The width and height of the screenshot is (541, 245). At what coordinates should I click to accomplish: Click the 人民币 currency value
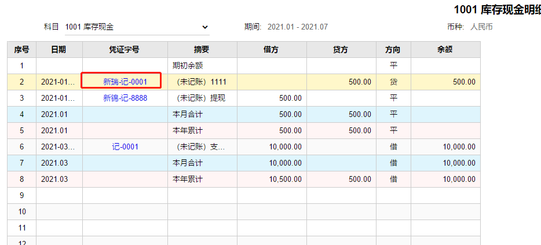(x=481, y=27)
